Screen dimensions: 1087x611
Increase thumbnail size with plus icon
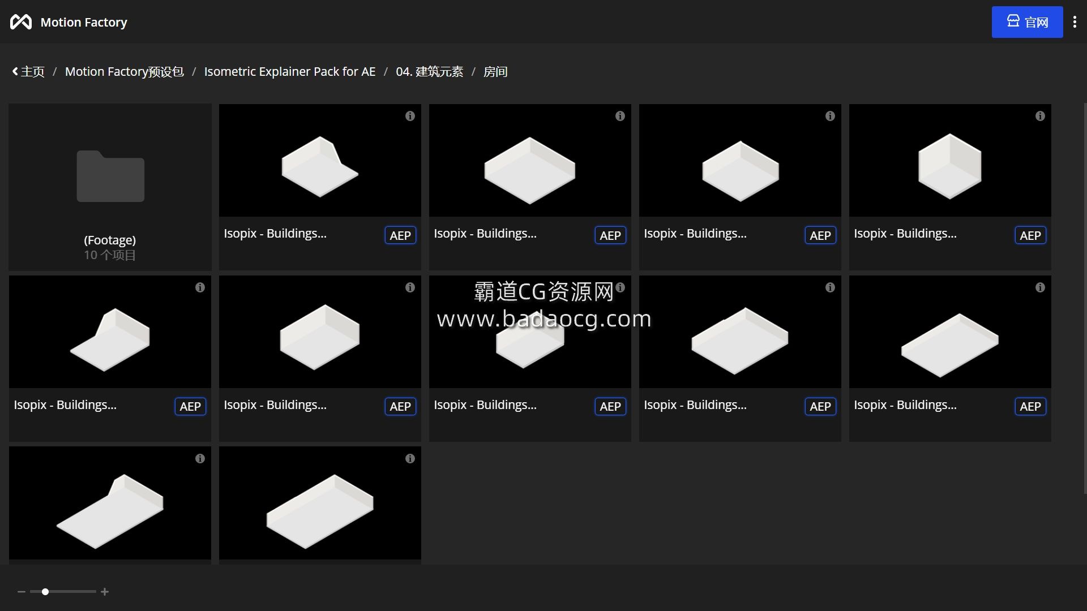click(105, 592)
